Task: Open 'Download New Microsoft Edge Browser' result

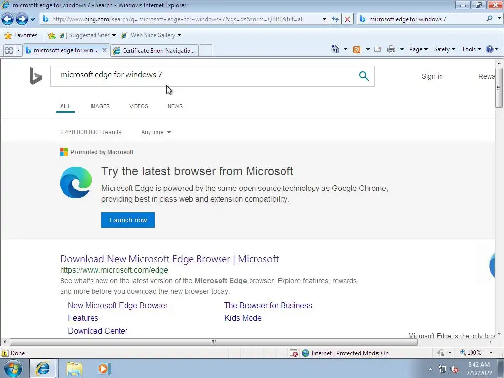Action: 169,259
